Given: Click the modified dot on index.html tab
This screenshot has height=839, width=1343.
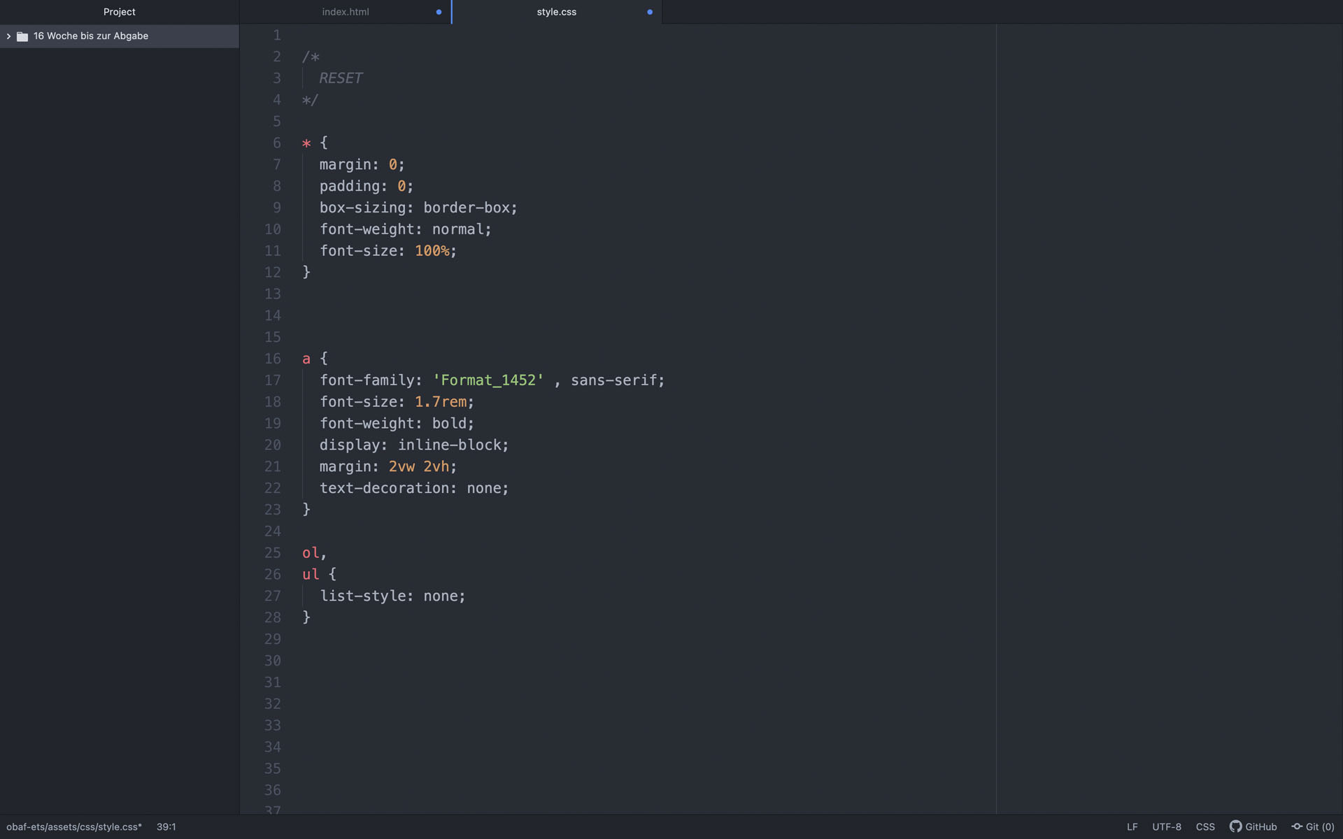Looking at the screenshot, I should point(439,12).
